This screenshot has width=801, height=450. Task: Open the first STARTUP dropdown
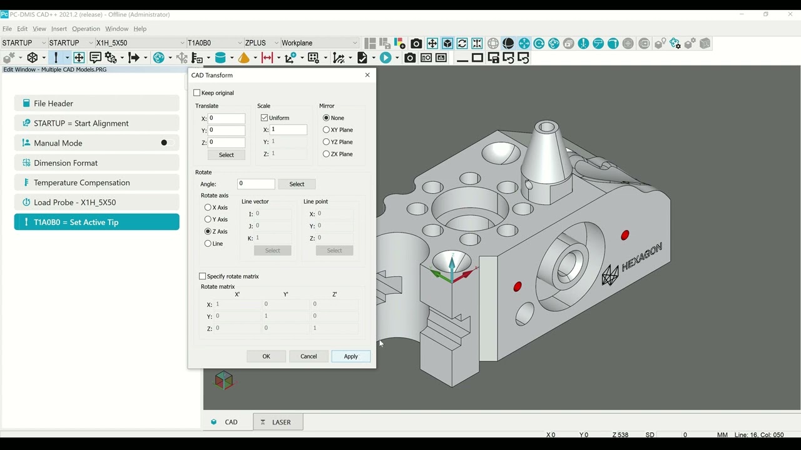tap(24, 43)
